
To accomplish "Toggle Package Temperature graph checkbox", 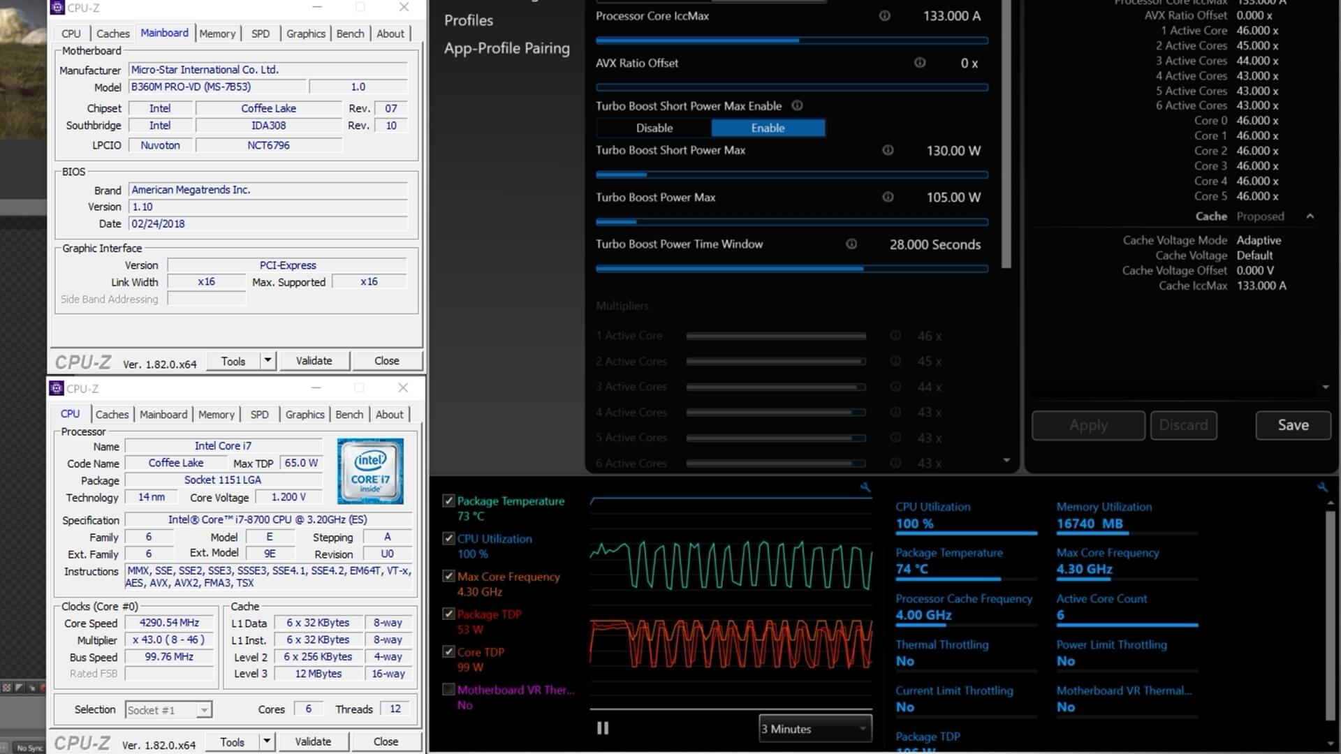I will coord(449,501).
